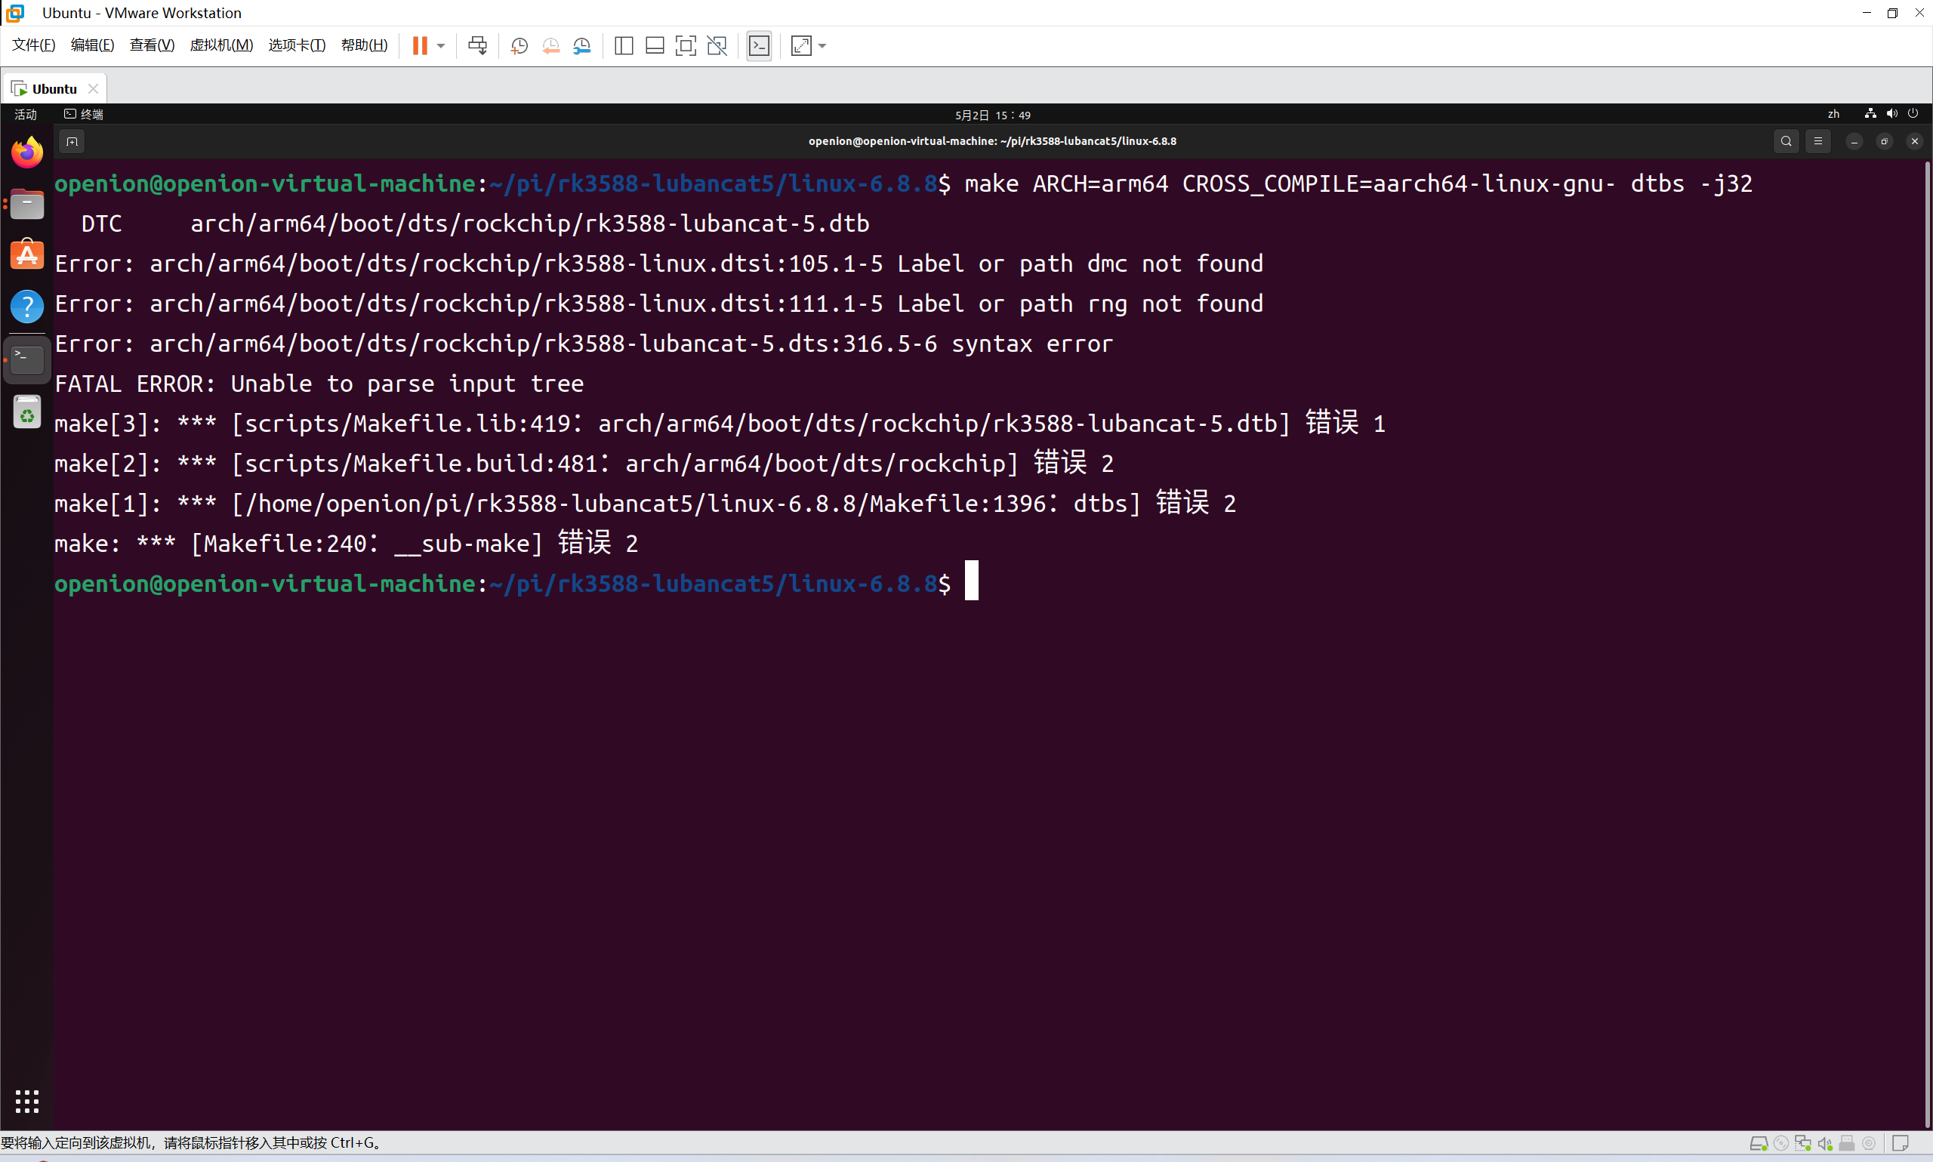Image resolution: width=1933 pixels, height=1162 pixels.
Task: Enter full screen mode
Action: tap(686, 45)
